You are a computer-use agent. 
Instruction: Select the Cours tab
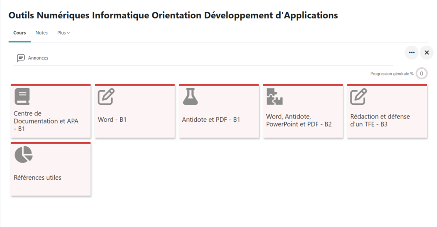(x=20, y=33)
